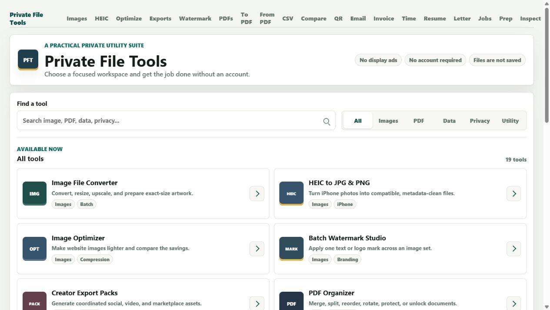The width and height of the screenshot is (550, 310).
Task: Click the PACK Creator Export icon
Action: [34, 301]
